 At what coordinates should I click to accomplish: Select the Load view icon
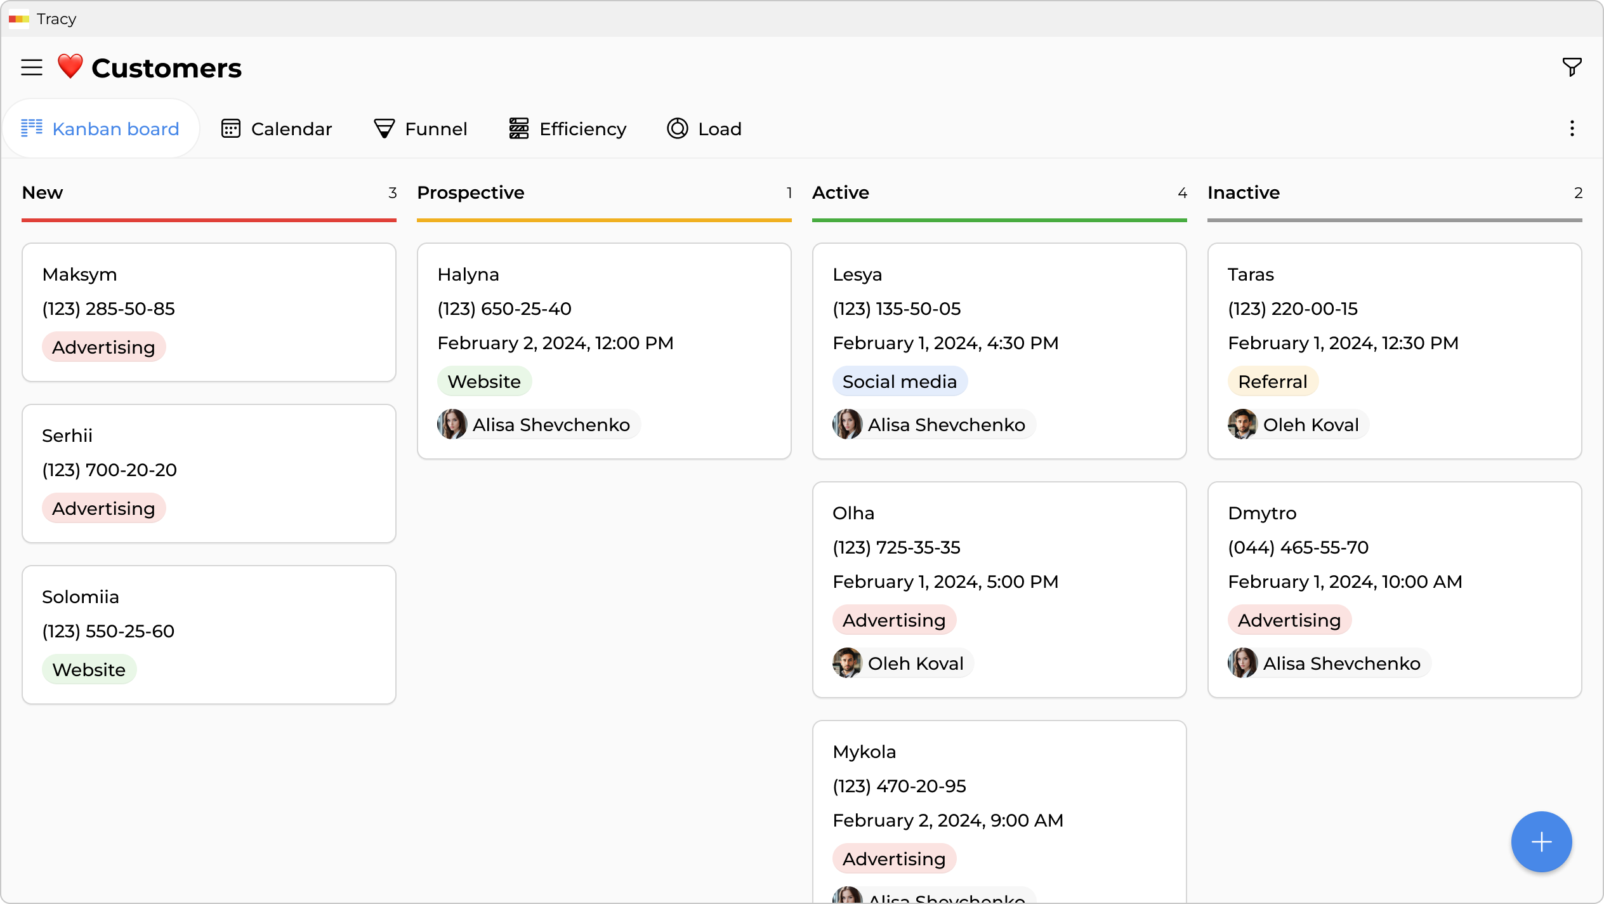676,128
